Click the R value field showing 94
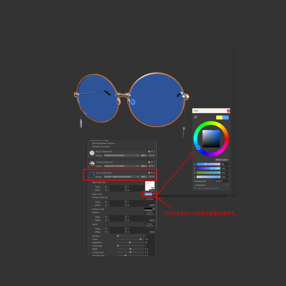Screen dimensions: 286x286 click(225, 164)
